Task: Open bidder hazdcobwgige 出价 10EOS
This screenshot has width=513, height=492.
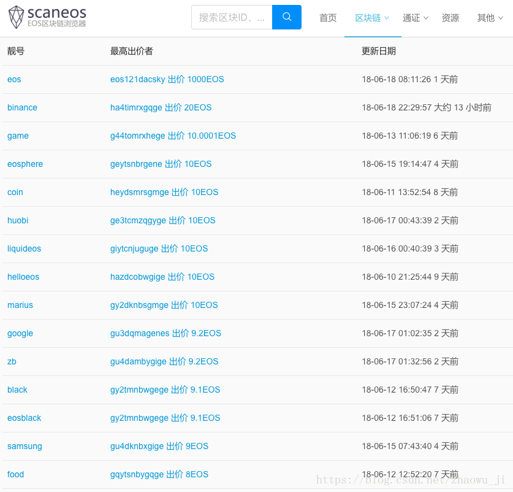Action: [x=162, y=277]
